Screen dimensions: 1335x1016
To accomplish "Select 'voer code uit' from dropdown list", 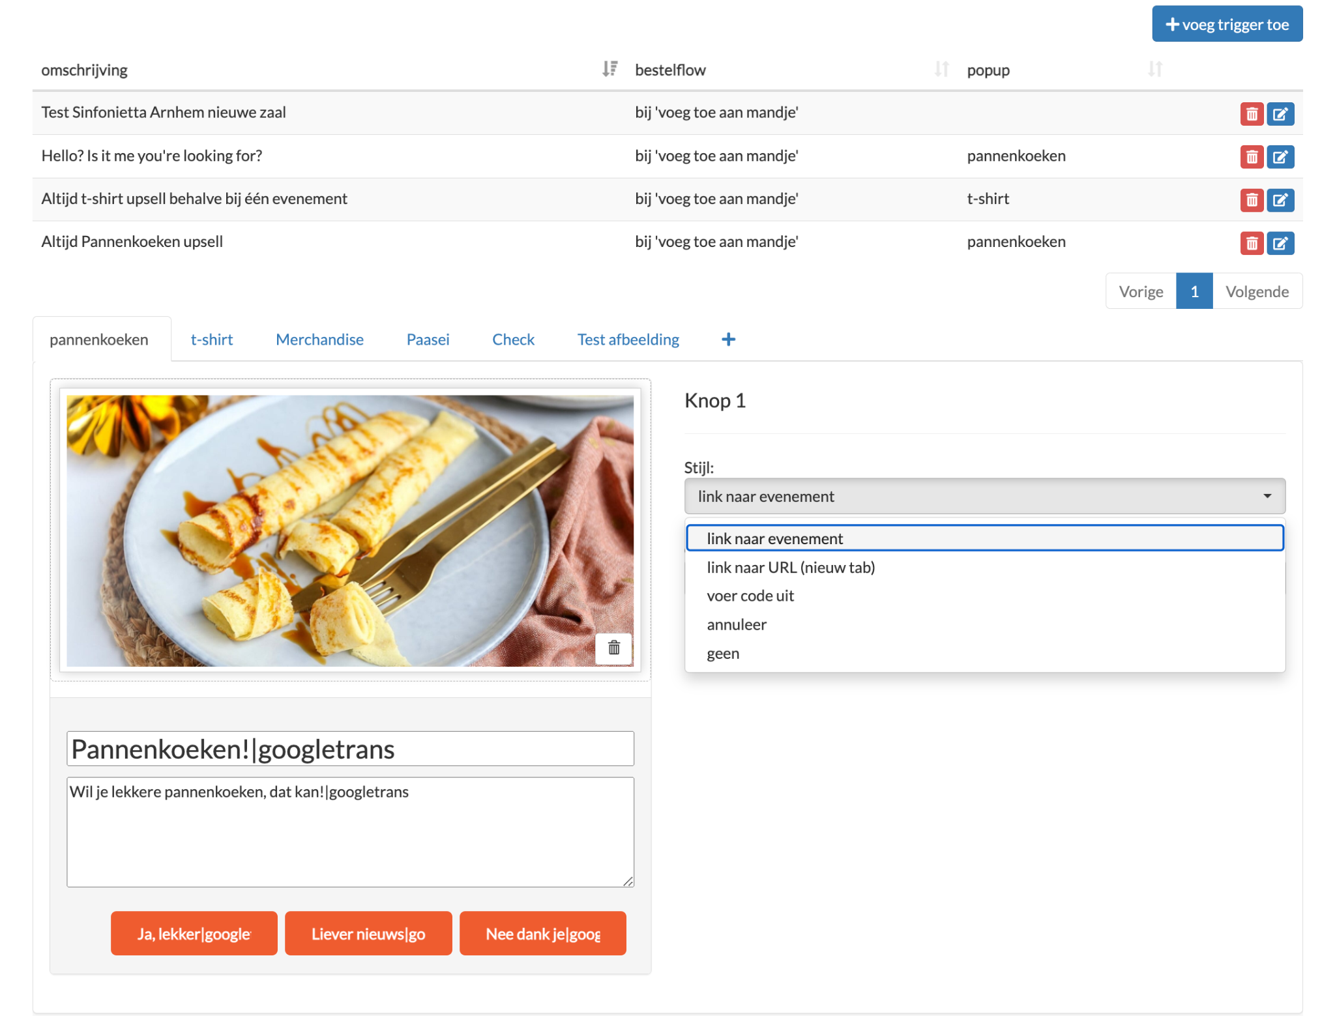I will tap(750, 596).
